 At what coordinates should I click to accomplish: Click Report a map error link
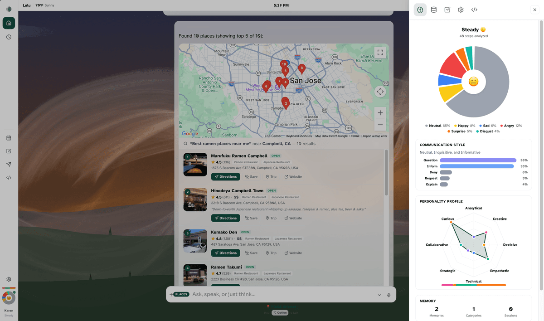point(374,136)
